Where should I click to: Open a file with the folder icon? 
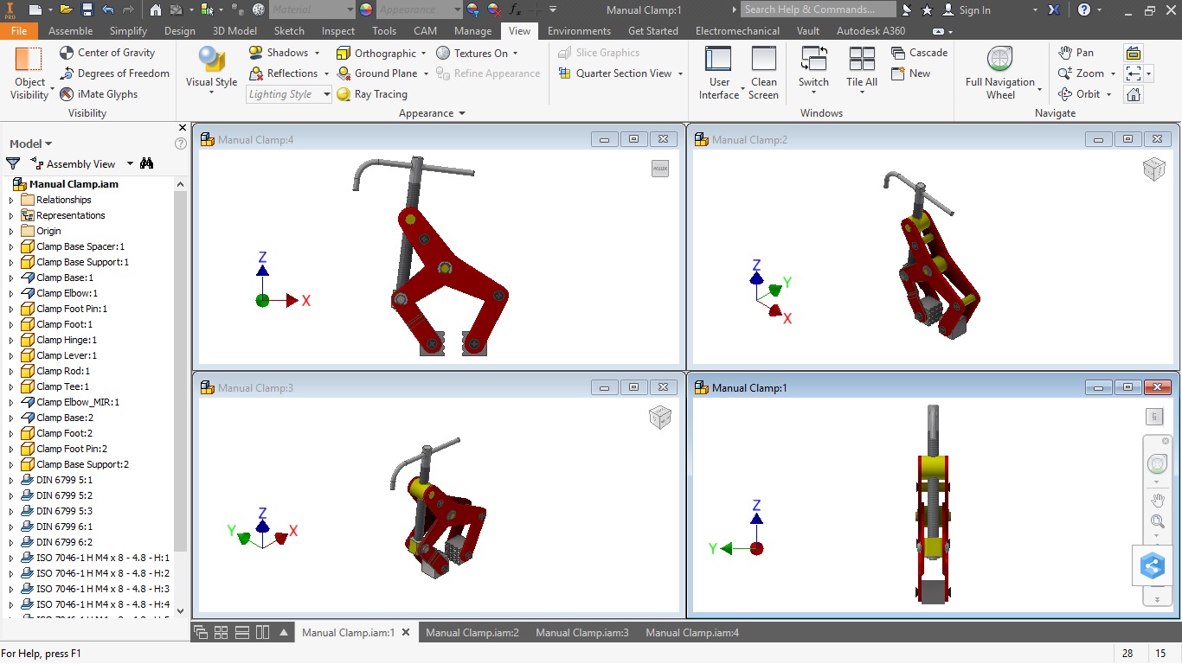[67, 10]
